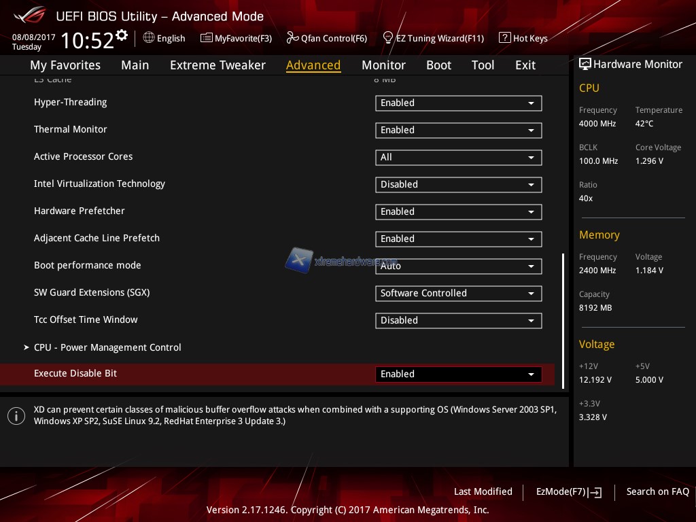Expand CPU - Power Management Control submenu
This screenshot has width=696, height=522.
pos(107,347)
